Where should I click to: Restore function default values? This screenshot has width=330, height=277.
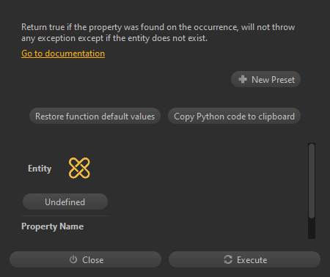point(95,116)
